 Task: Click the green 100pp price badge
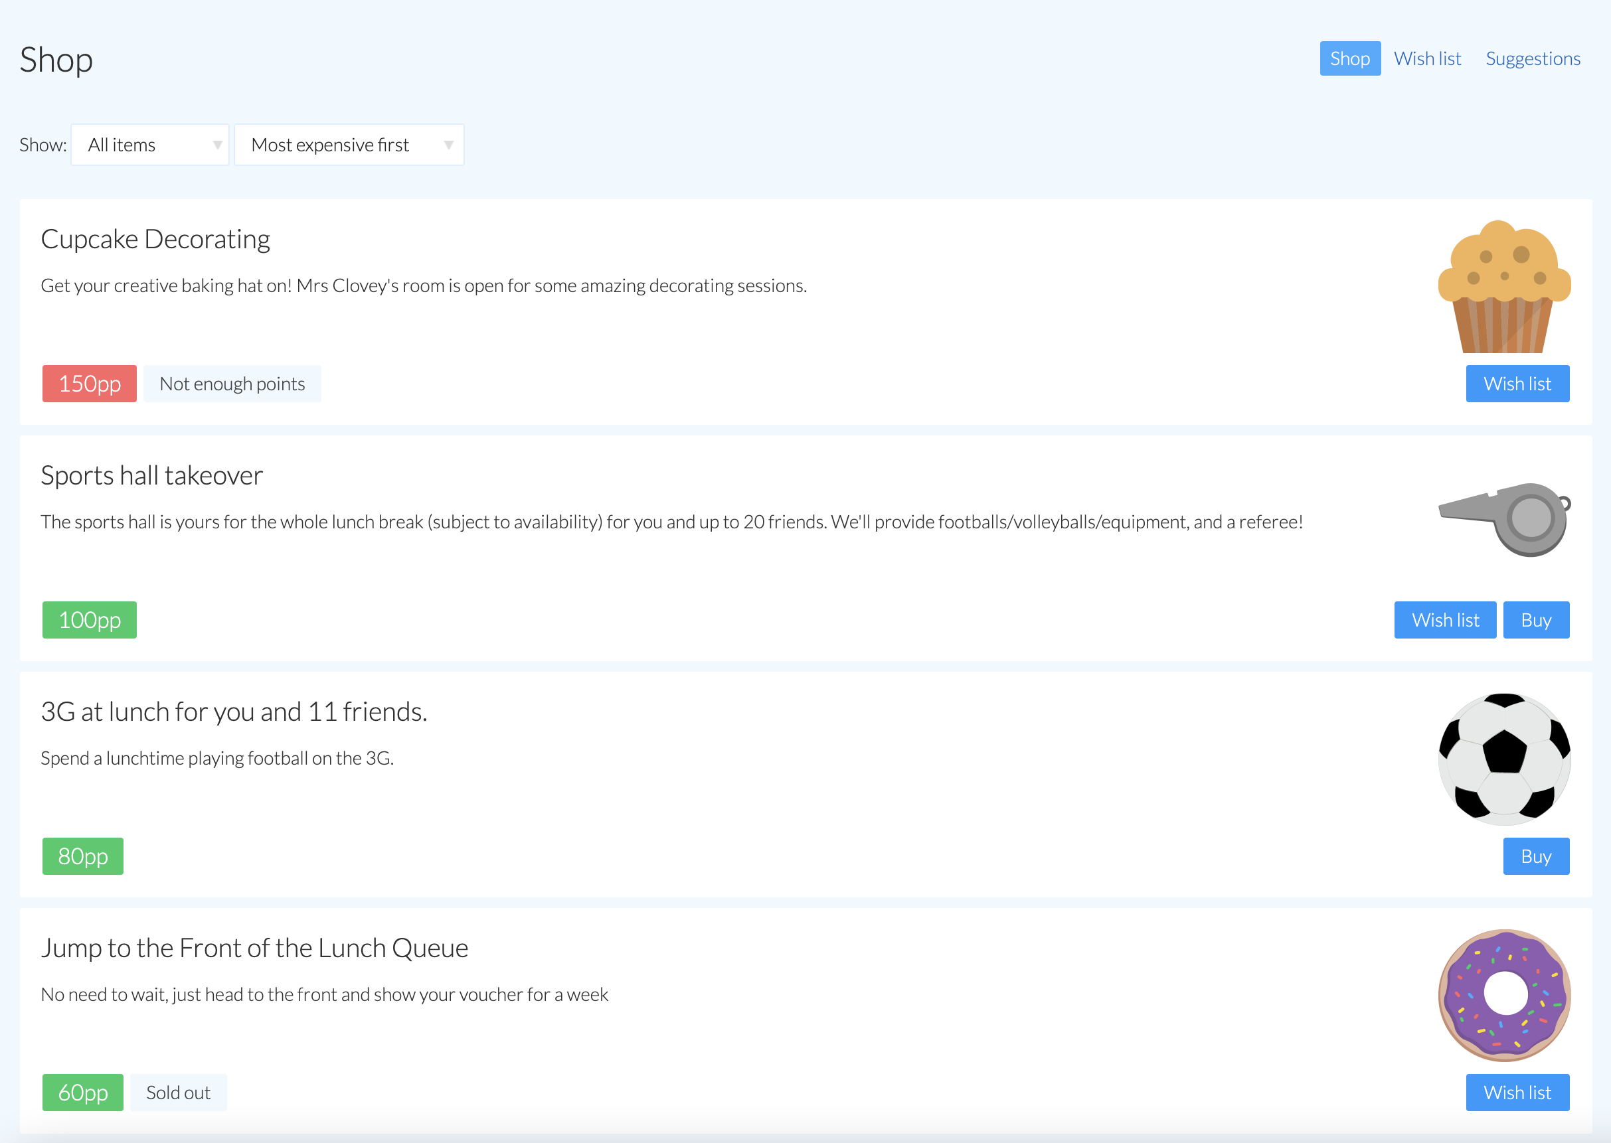(89, 619)
